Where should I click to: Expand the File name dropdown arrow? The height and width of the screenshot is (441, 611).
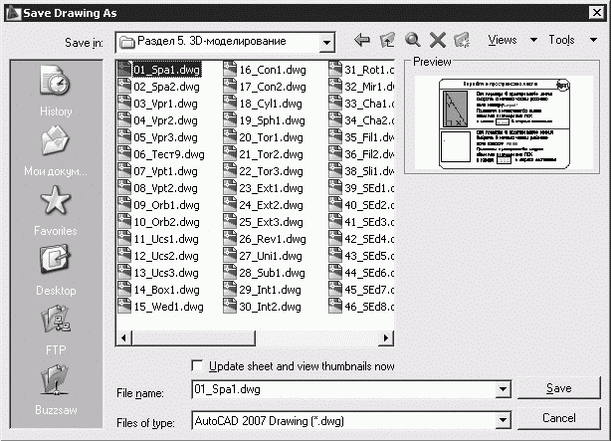(503, 389)
